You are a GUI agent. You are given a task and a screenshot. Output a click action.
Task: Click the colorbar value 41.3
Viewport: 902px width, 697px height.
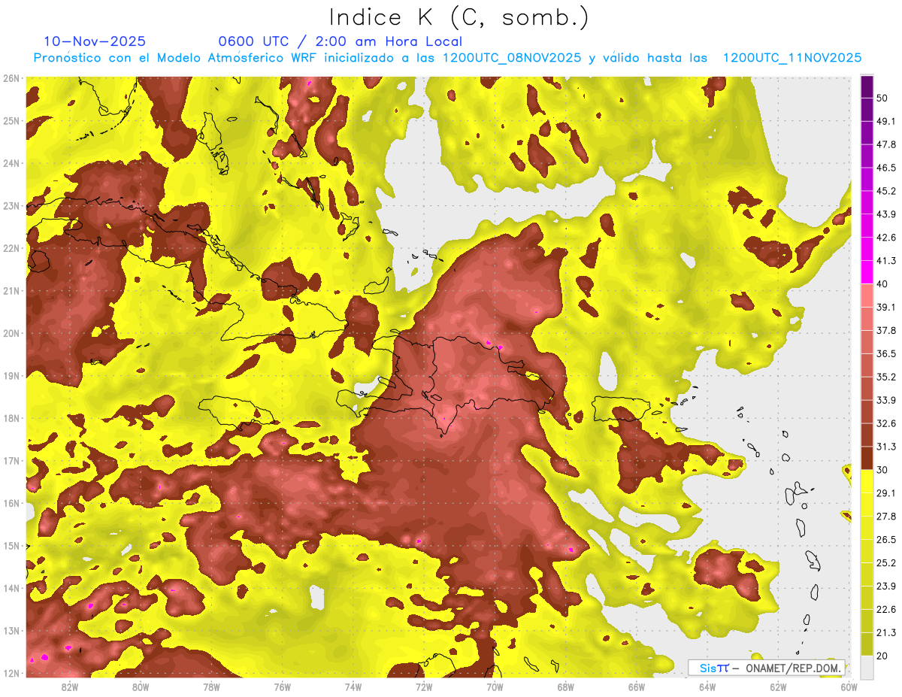[885, 261]
